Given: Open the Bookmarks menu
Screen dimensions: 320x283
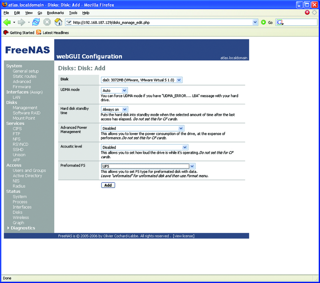Looking at the screenshot, I should pyautogui.click(x=55, y=13).
